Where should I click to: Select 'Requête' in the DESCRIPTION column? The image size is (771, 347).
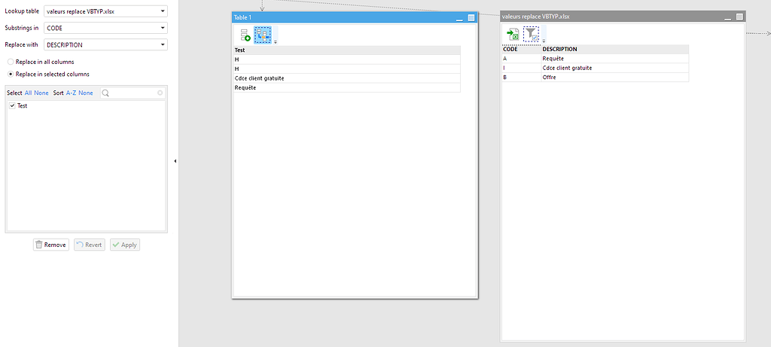(614, 59)
